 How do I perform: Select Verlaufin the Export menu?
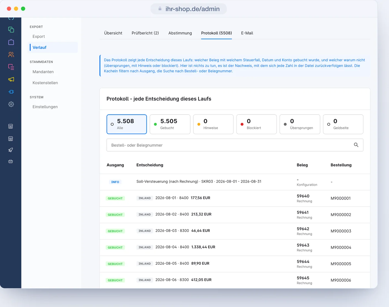tap(53, 47)
